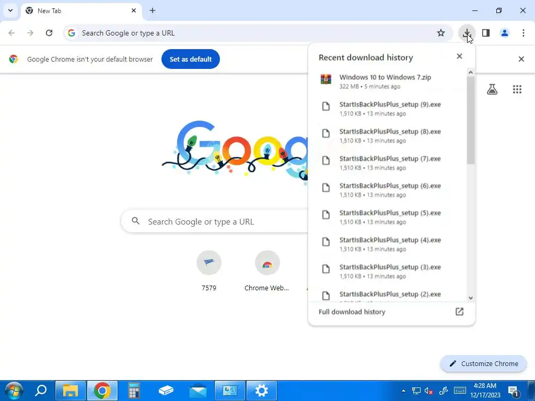The image size is (535, 401).
Task: Open StartIsBackPlusPlus_setup (5).exe download
Action: coord(387,217)
